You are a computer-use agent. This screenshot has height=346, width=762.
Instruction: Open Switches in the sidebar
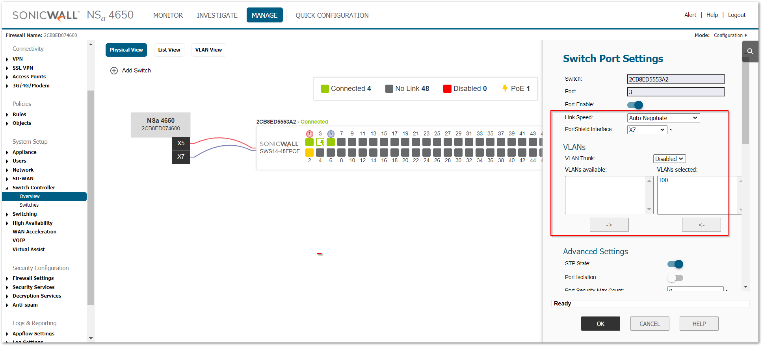pyautogui.click(x=29, y=205)
